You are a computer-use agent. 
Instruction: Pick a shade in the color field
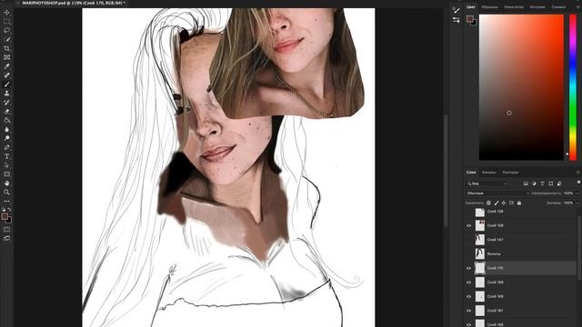pos(521,87)
